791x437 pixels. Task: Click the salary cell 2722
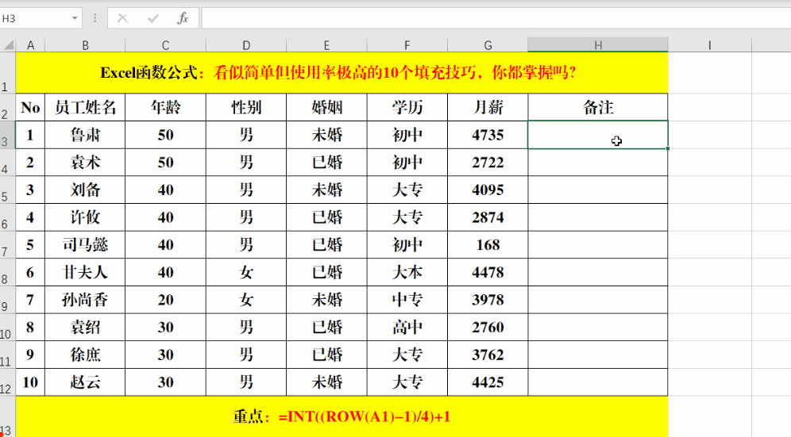pos(488,163)
